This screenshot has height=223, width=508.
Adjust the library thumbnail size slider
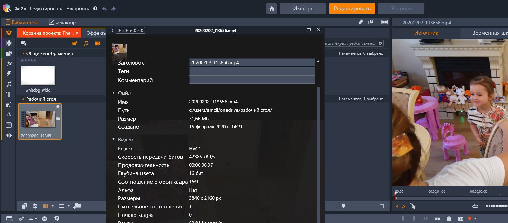pyautogui.click(x=360, y=206)
